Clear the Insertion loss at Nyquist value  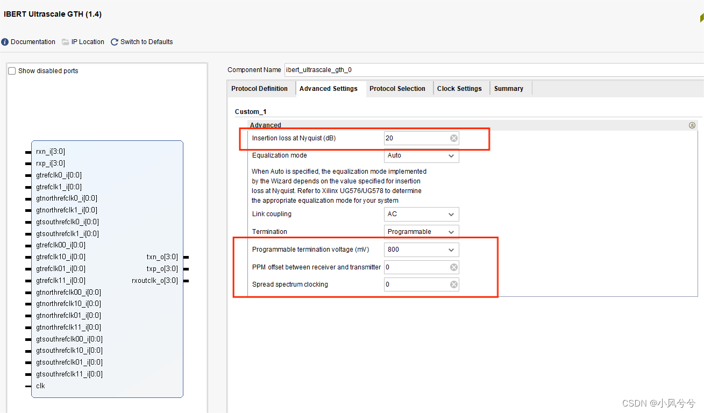pyautogui.click(x=454, y=138)
